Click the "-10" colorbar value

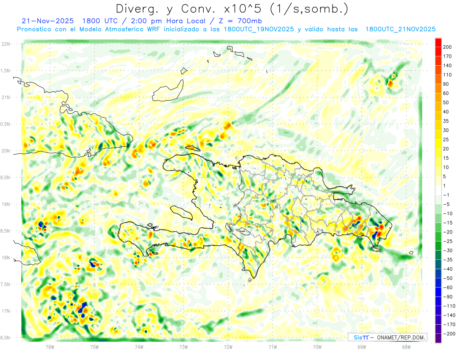coord(447,214)
